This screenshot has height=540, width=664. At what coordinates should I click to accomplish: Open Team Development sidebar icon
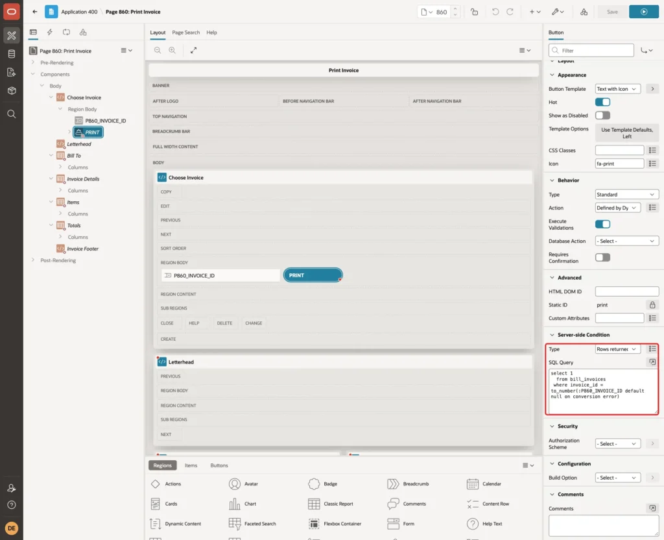point(12,73)
